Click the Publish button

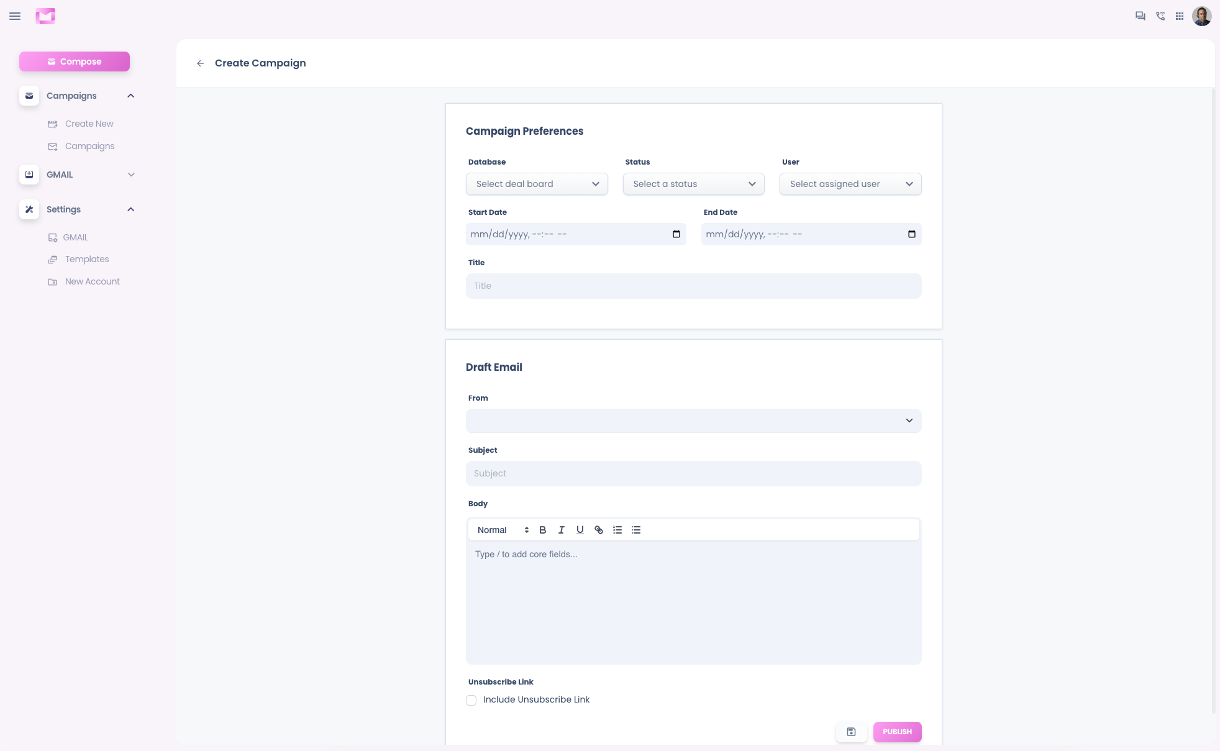pyautogui.click(x=897, y=732)
